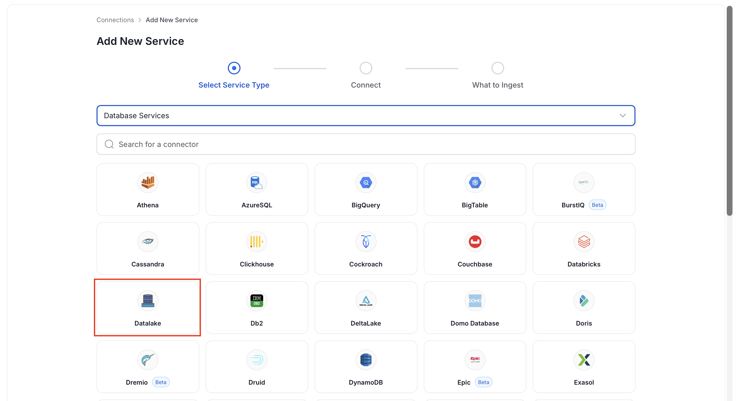Image resolution: width=742 pixels, height=401 pixels.
Task: Choose the AzureSQL connector icon
Action: click(257, 183)
